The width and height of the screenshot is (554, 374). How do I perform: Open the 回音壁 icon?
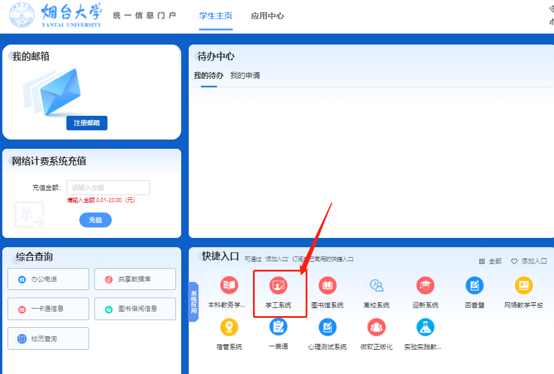point(475,286)
